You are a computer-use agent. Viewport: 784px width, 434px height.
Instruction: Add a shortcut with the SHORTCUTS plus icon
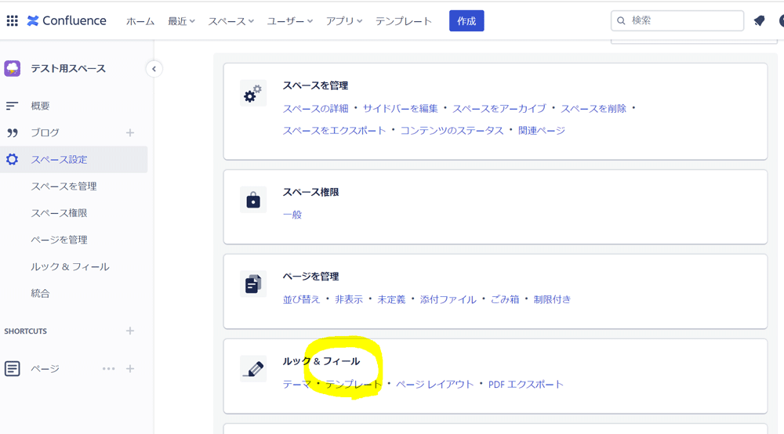coord(130,331)
